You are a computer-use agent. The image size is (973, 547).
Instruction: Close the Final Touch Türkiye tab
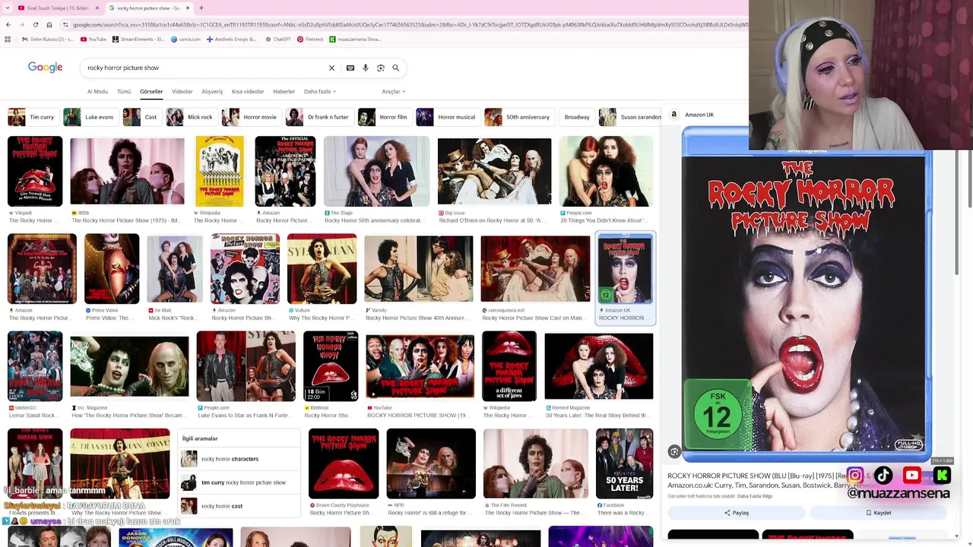(97, 8)
